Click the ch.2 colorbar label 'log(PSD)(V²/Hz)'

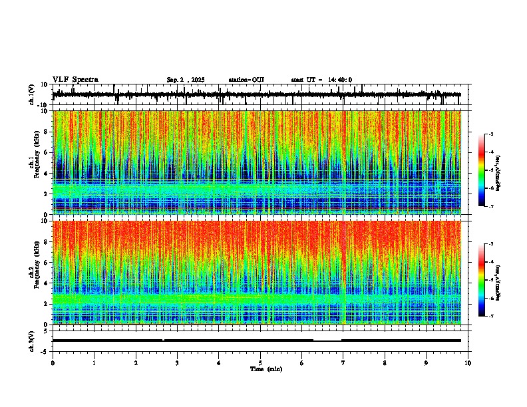point(498,283)
